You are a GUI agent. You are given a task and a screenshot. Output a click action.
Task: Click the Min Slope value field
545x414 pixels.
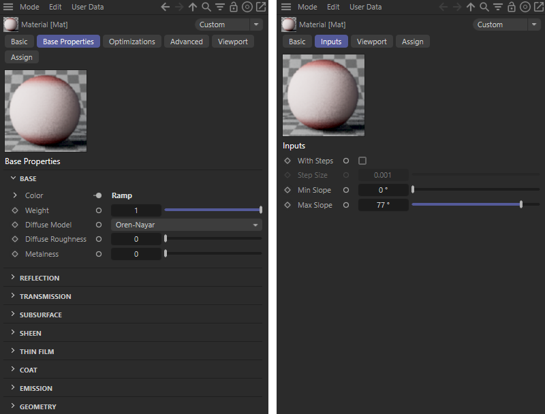coord(382,190)
